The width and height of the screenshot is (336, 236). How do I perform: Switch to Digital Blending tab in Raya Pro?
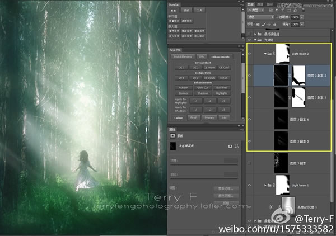click(183, 56)
